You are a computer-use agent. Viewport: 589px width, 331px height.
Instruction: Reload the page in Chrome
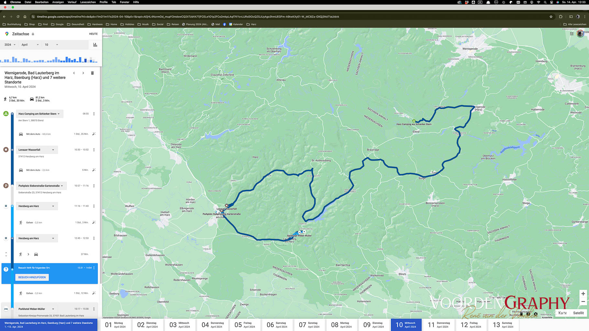pyautogui.click(x=18, y=16)
